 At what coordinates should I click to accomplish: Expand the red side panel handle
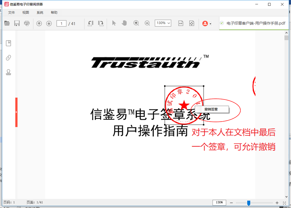coord(16,112)
